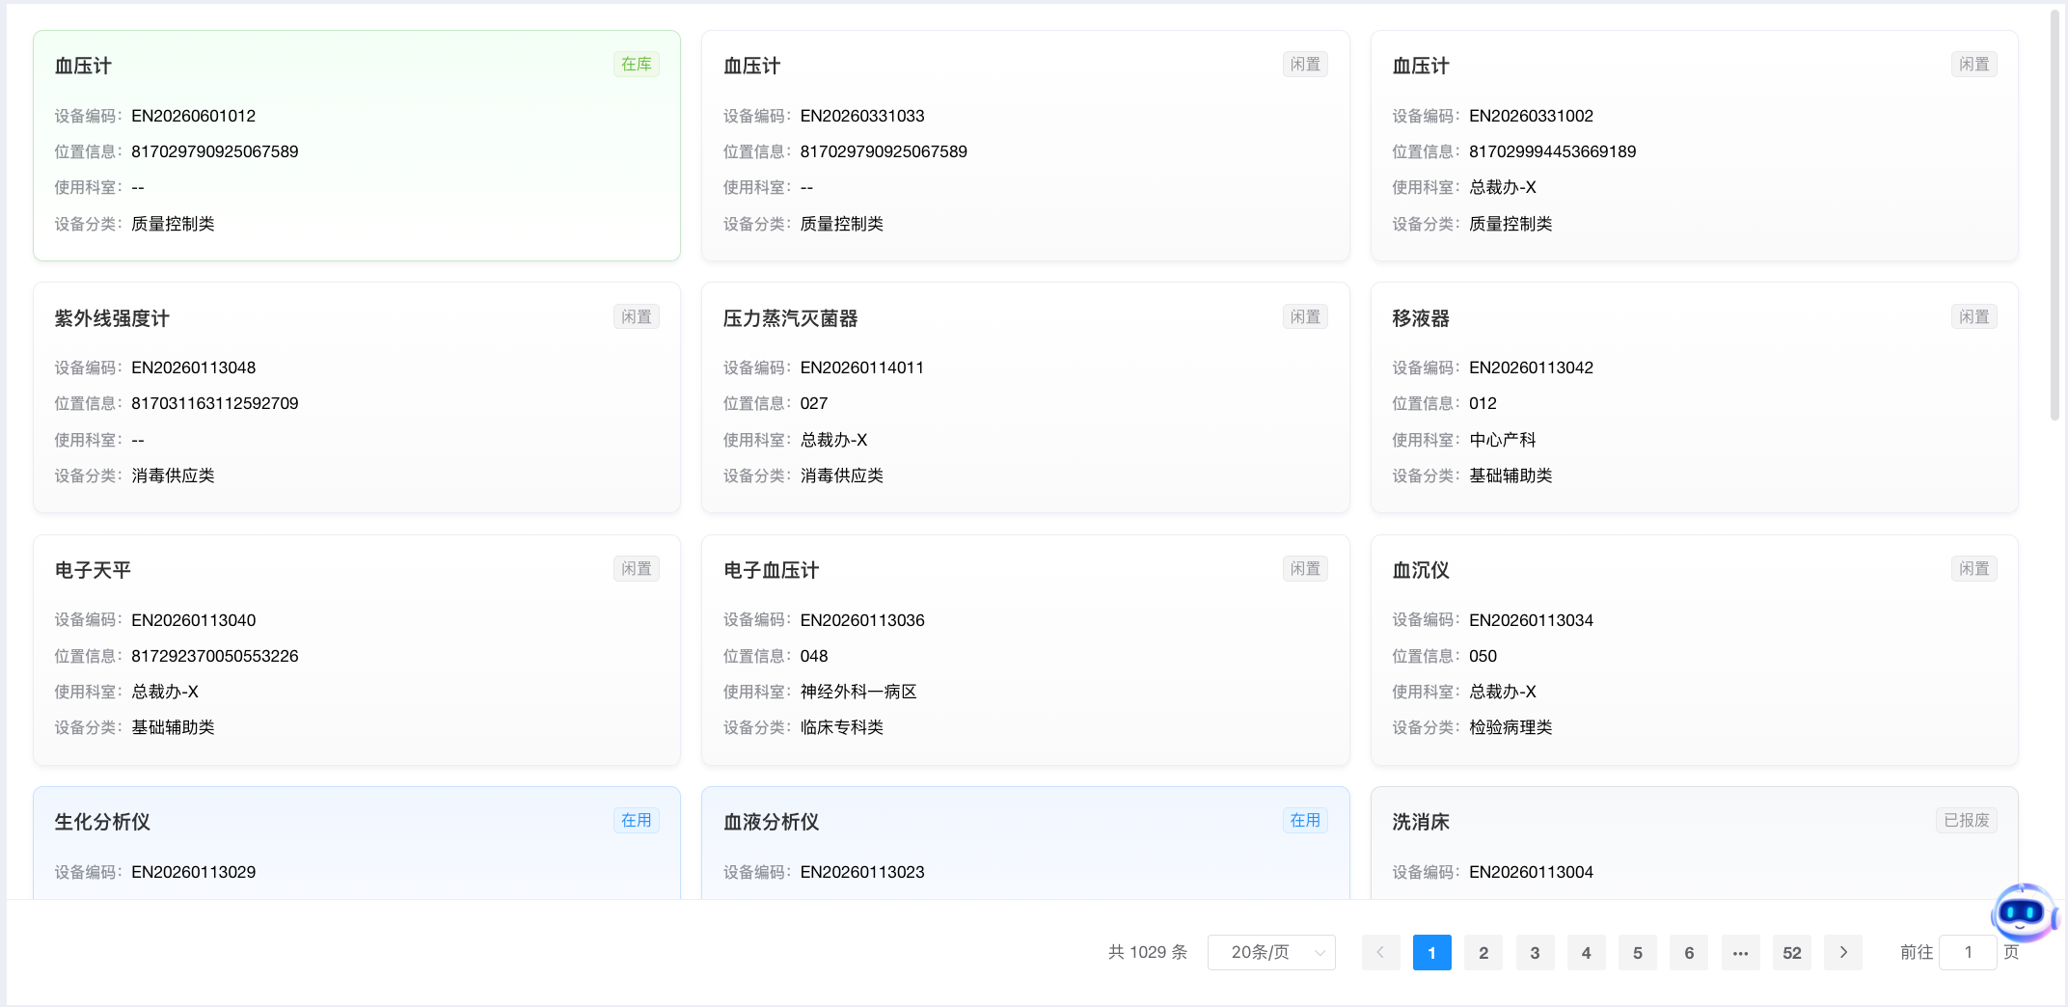The image size is (2068, 1007).
Task: Open 血压计 card coded EN20260331002
Action: pyautogui.click(x=1695, y=146)
